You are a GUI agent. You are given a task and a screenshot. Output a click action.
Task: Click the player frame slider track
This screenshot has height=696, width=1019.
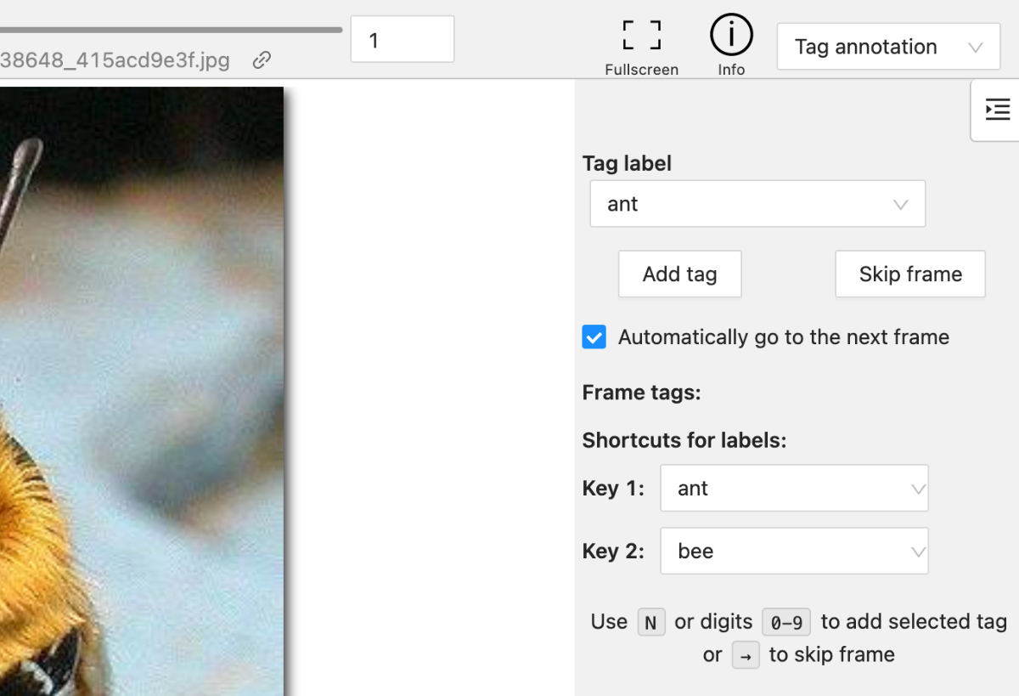[170, 30]
